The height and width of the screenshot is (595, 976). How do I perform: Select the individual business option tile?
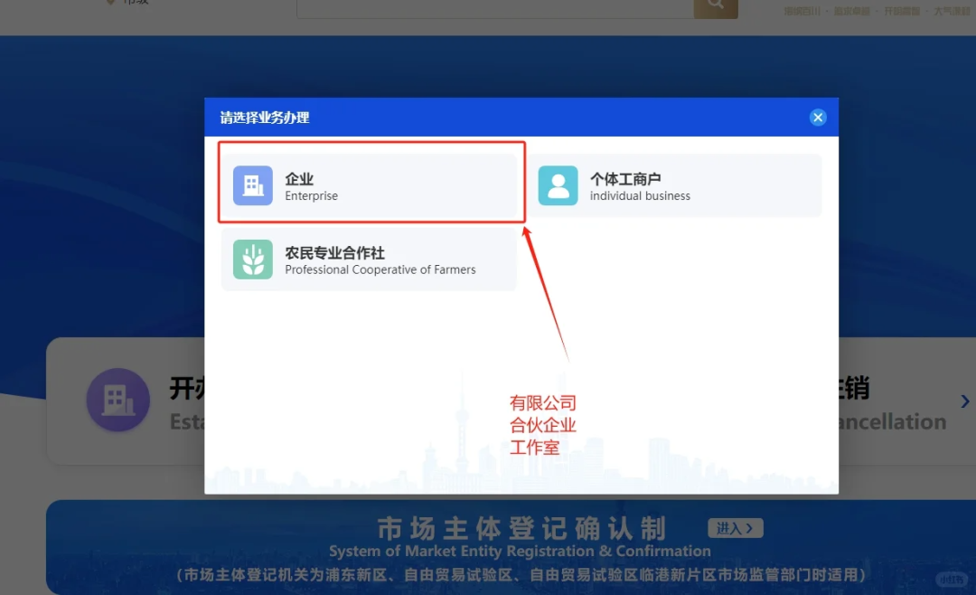(x=677, y=184)
